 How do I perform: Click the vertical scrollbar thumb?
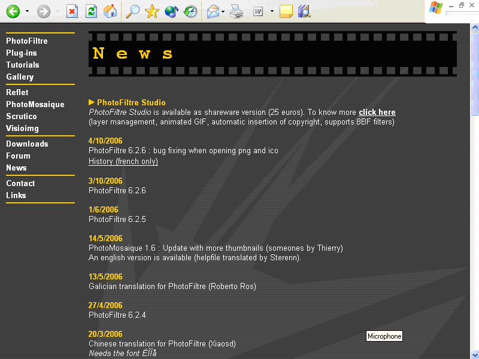(x=475, y=73)
